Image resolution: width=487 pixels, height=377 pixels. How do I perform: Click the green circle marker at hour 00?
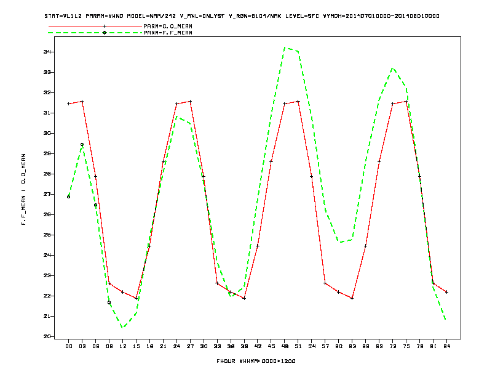pos(69,197)
